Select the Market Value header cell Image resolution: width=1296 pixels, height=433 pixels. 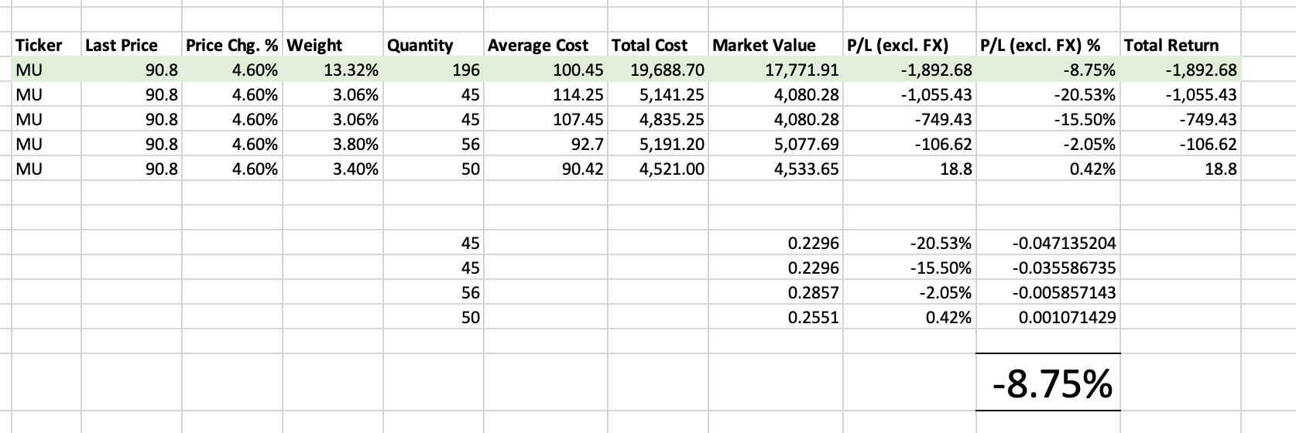[x=777, y=45]
